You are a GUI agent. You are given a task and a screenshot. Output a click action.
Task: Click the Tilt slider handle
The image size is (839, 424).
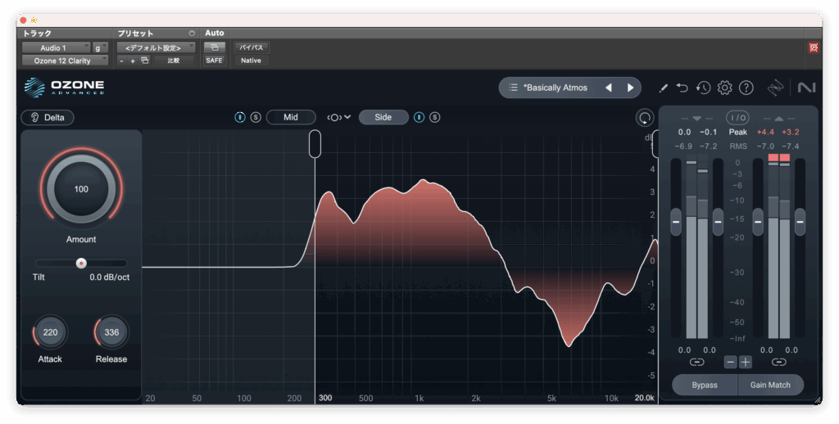pyautogui.click(x=81, y=263)
